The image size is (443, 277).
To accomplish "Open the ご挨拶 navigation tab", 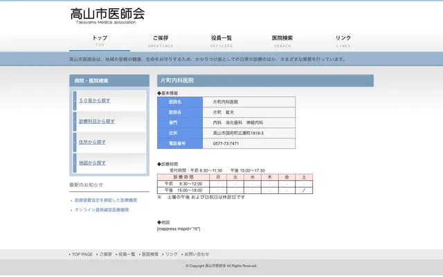I will pyautogui.click(x=160, y=40).
